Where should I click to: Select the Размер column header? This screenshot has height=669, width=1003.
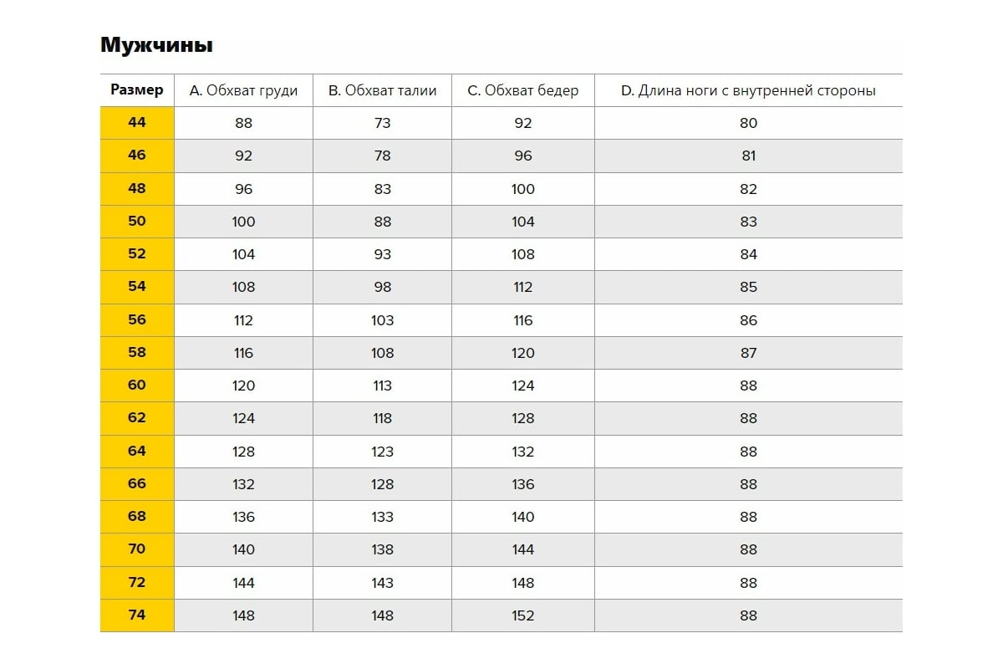click(x=137, y=90)
